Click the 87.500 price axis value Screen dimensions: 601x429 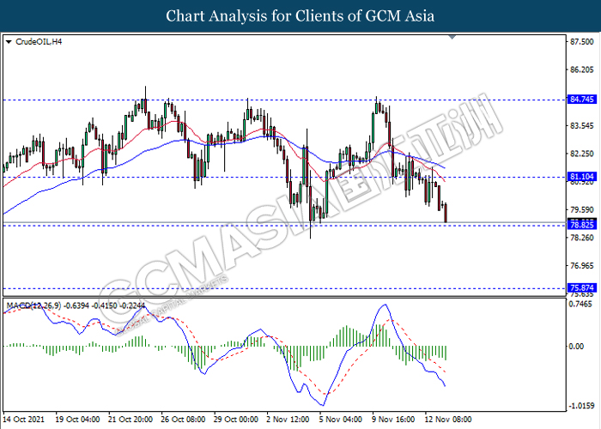(x=582, y=42)
